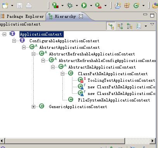Toggle Show the Type Hierarchy button
Viewport: 158px width, 148px height.
[111, 26]
